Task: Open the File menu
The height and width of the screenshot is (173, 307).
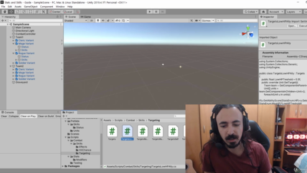Action: 3,6
